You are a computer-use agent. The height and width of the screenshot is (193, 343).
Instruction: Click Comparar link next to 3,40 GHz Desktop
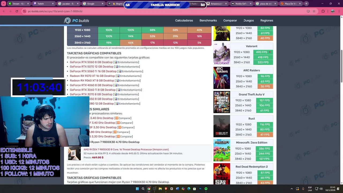pos(124,118)
